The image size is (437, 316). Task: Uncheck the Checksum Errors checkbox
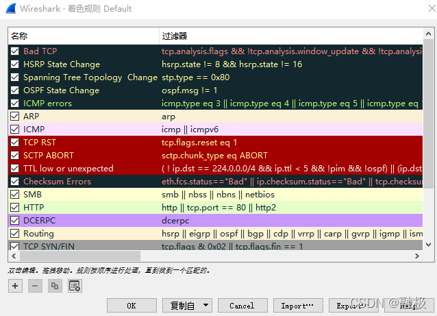pos(15,181)
